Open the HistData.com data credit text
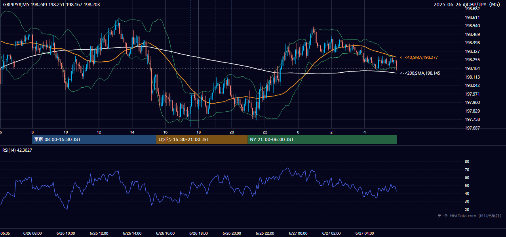 tap(469, 216)
